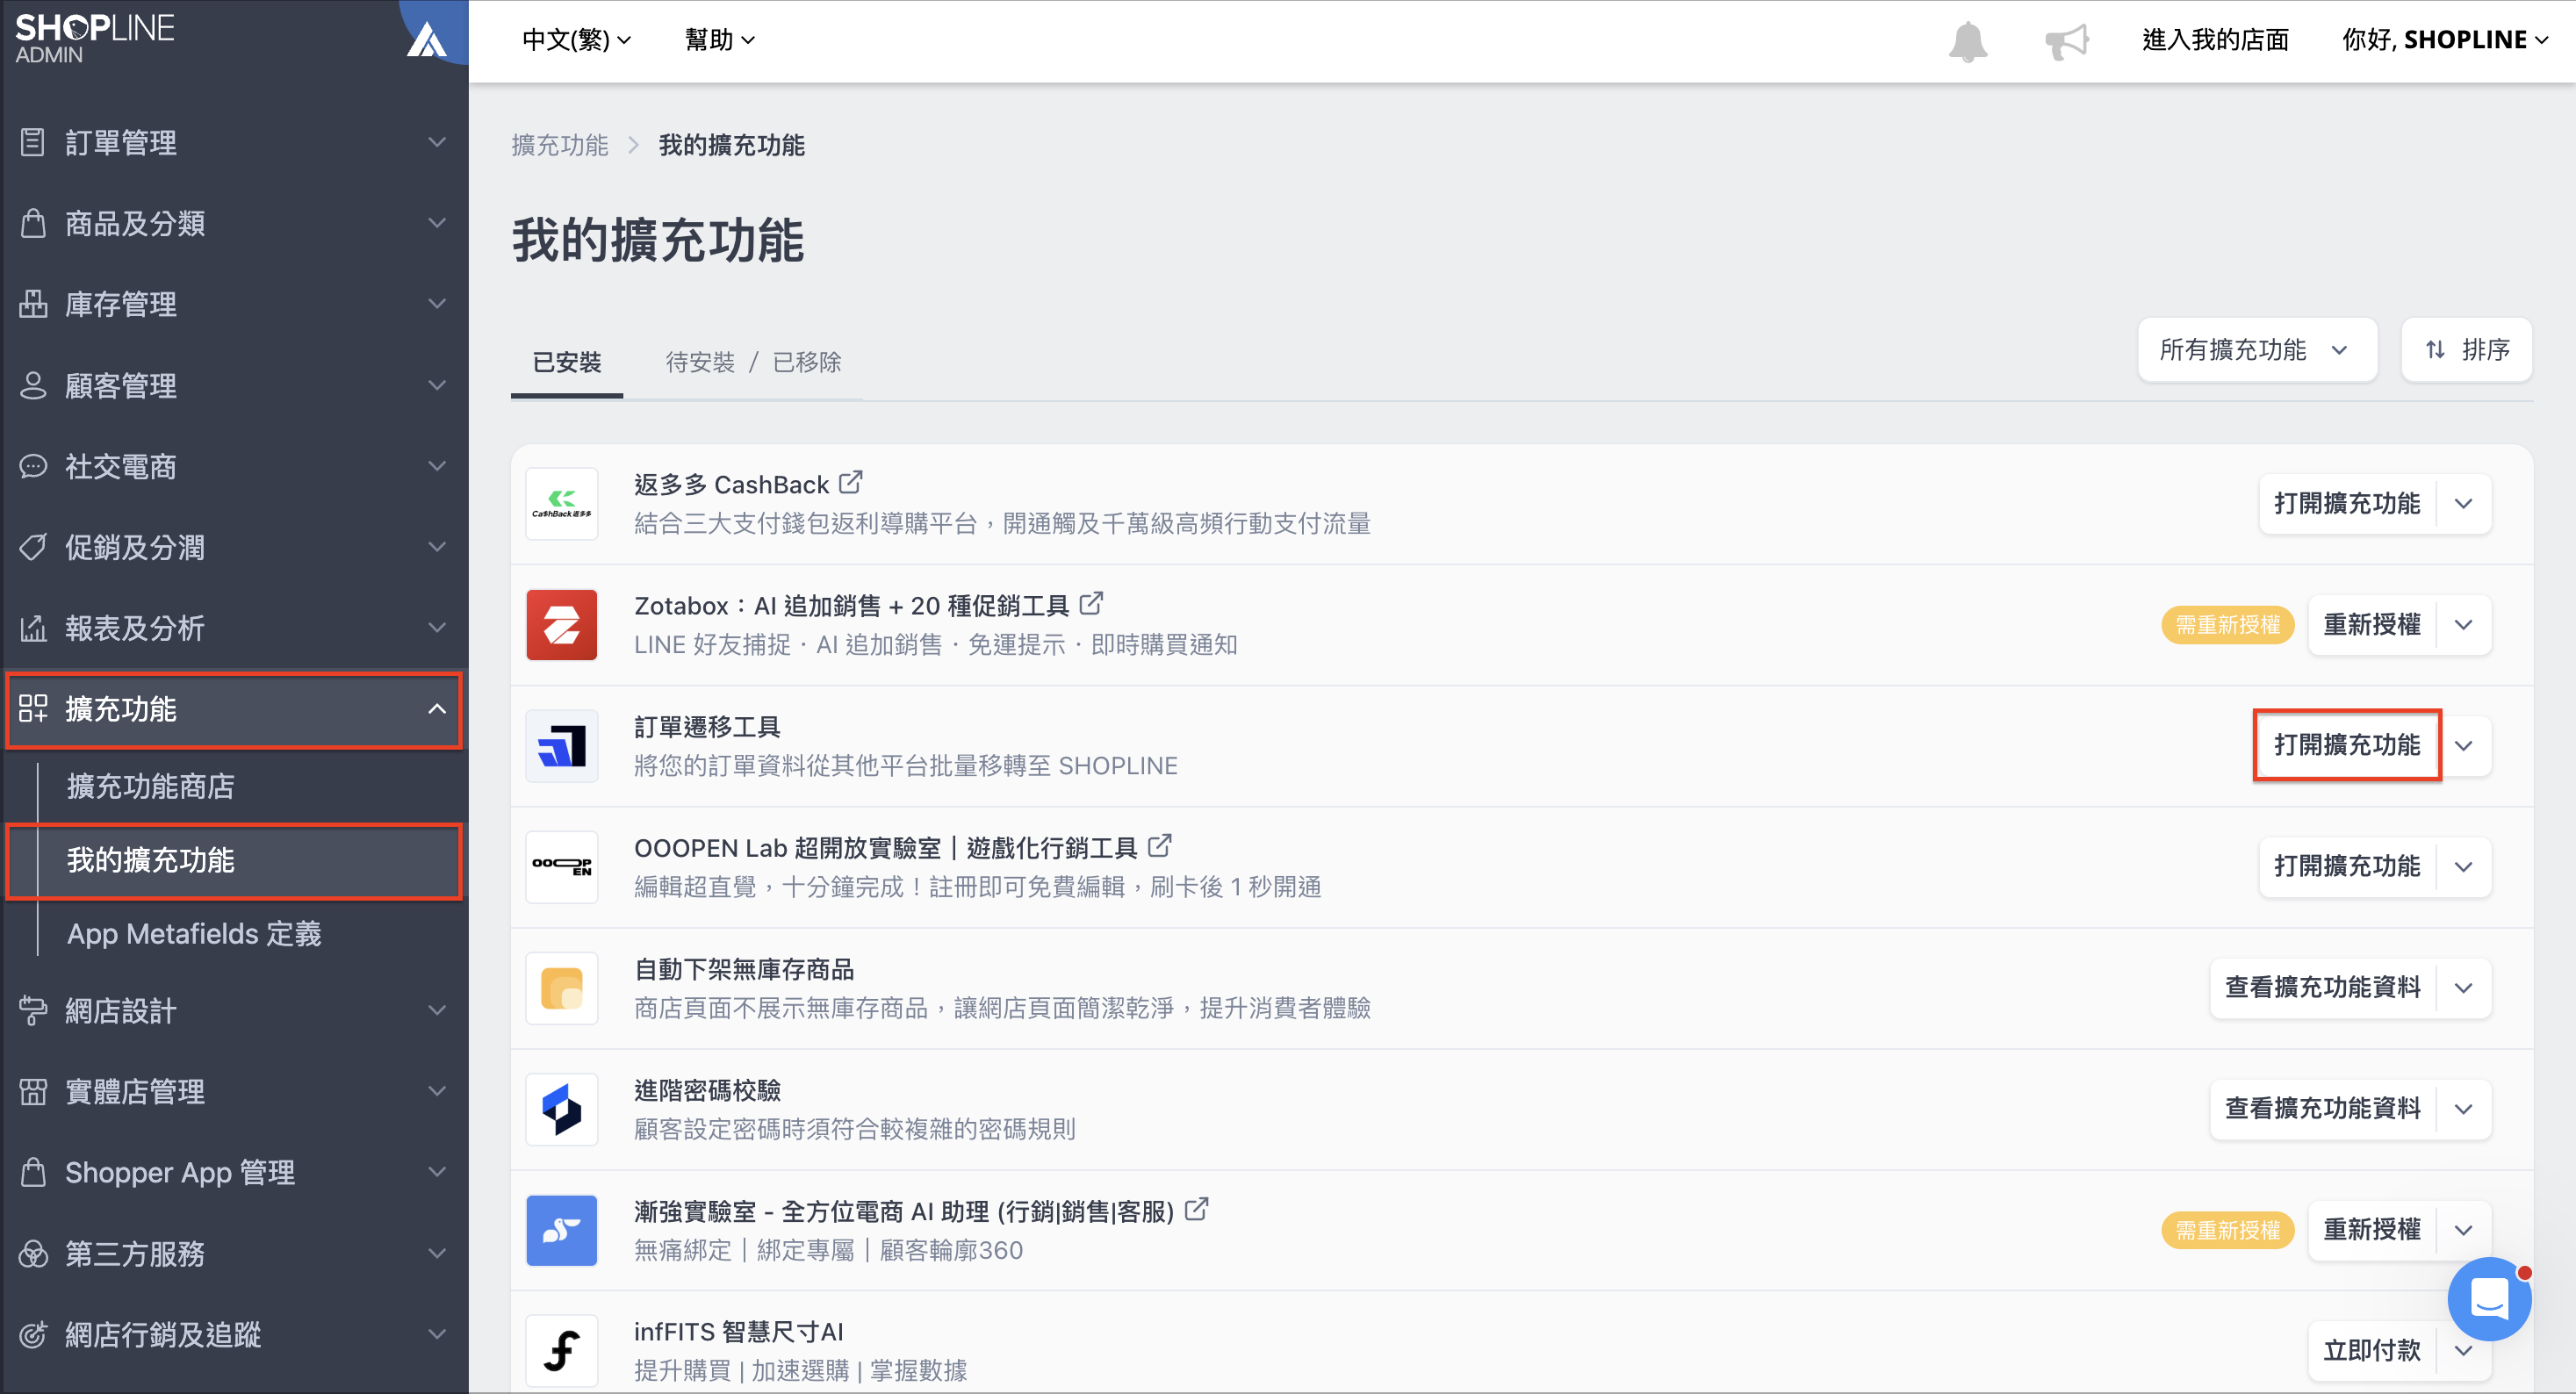Click the 網店設計 paint roller icon
This screenshot has width=2576, height=1394.
tap(33, 1010)
